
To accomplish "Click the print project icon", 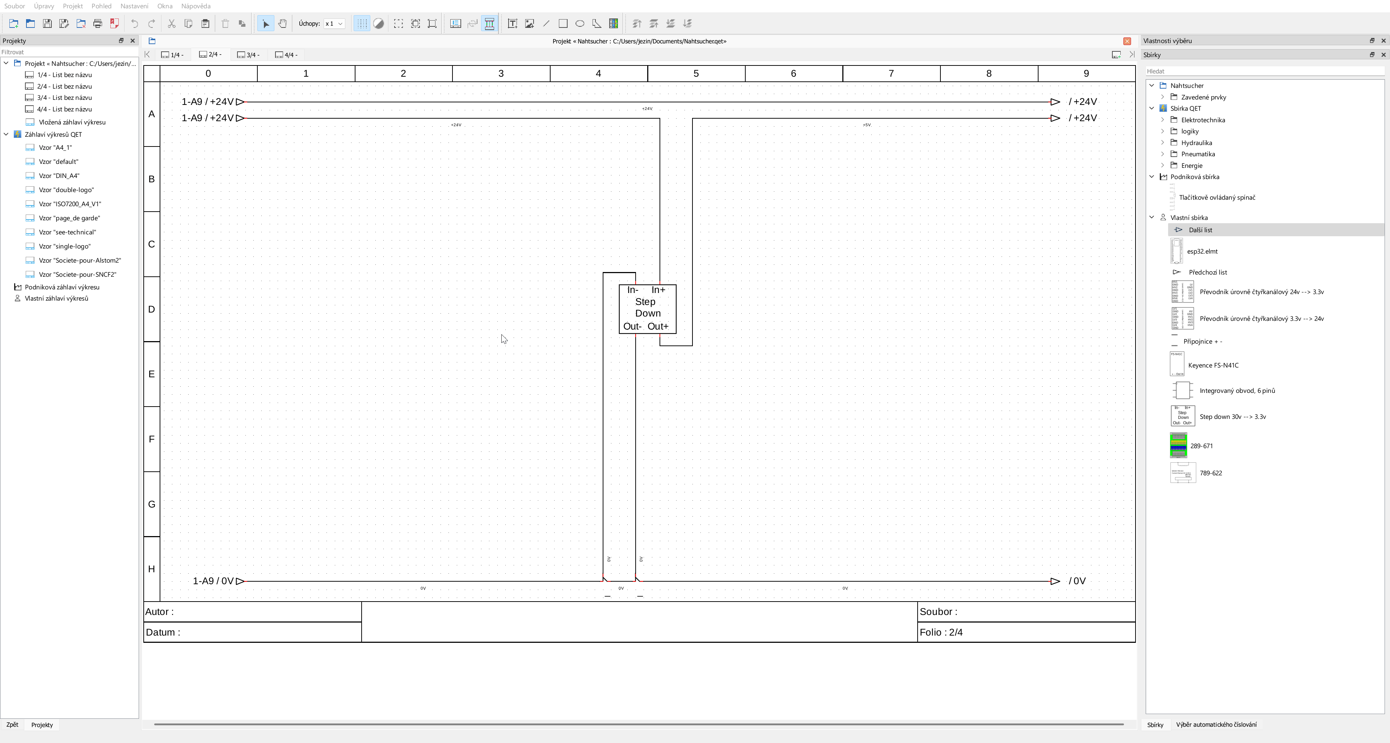I will pyautogui.click(x=98, y=24).
